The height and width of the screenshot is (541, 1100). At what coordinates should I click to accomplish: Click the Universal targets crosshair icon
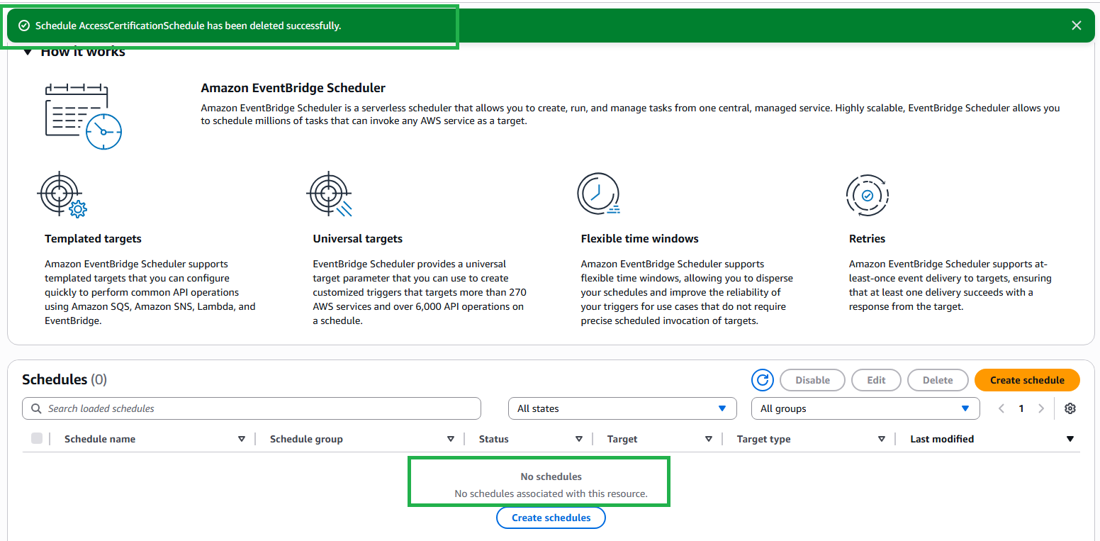click(330, 194)
